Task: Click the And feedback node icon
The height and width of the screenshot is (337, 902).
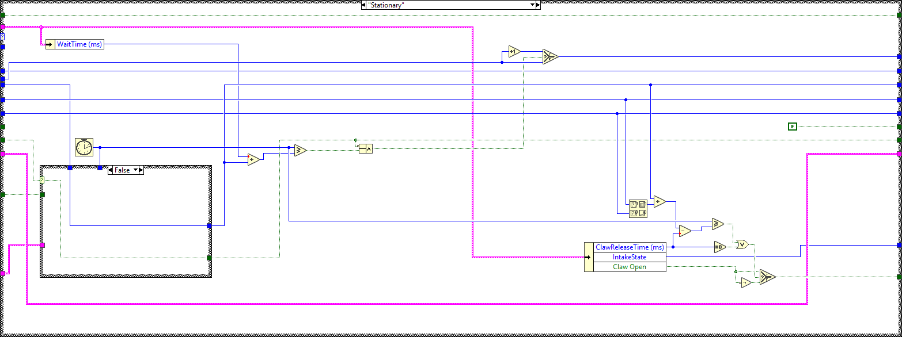Action: [366, 148]
